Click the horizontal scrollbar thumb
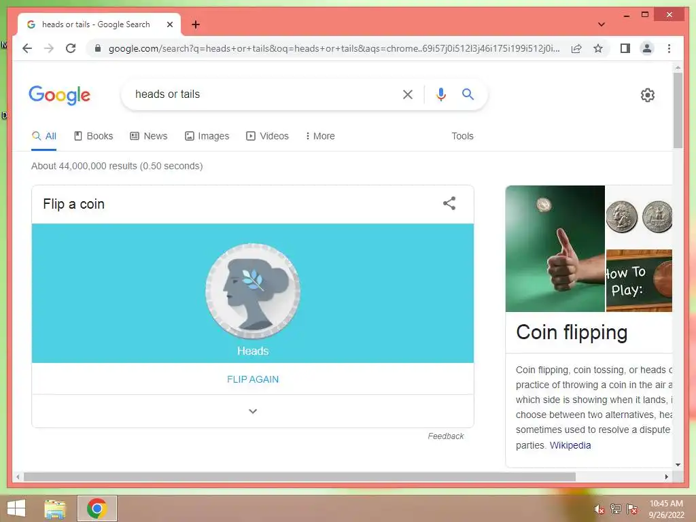This screenshot has width=696, height=522. point(300,476)
